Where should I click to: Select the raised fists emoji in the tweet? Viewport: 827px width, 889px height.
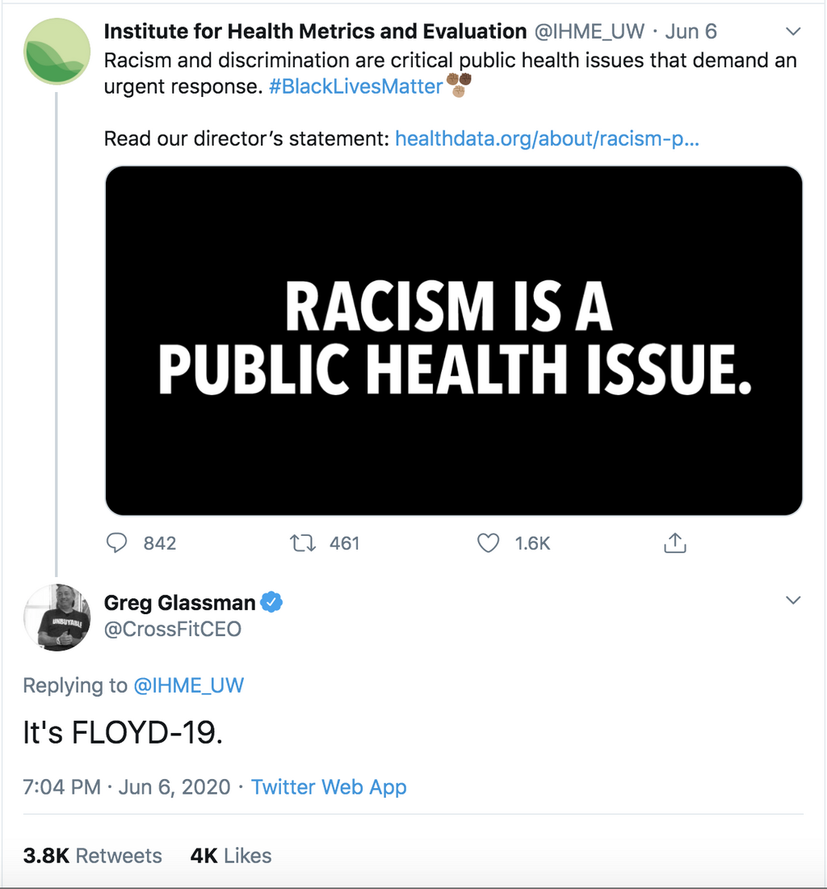click(x=458, y=86)
